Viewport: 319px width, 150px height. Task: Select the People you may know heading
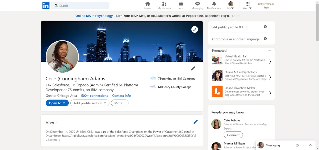pyautogui.click(x=228, y=112)
